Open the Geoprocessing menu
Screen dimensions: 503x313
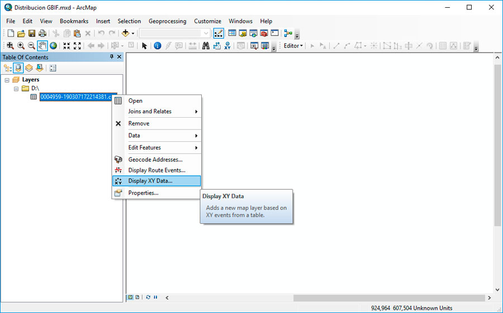(168, 21)
